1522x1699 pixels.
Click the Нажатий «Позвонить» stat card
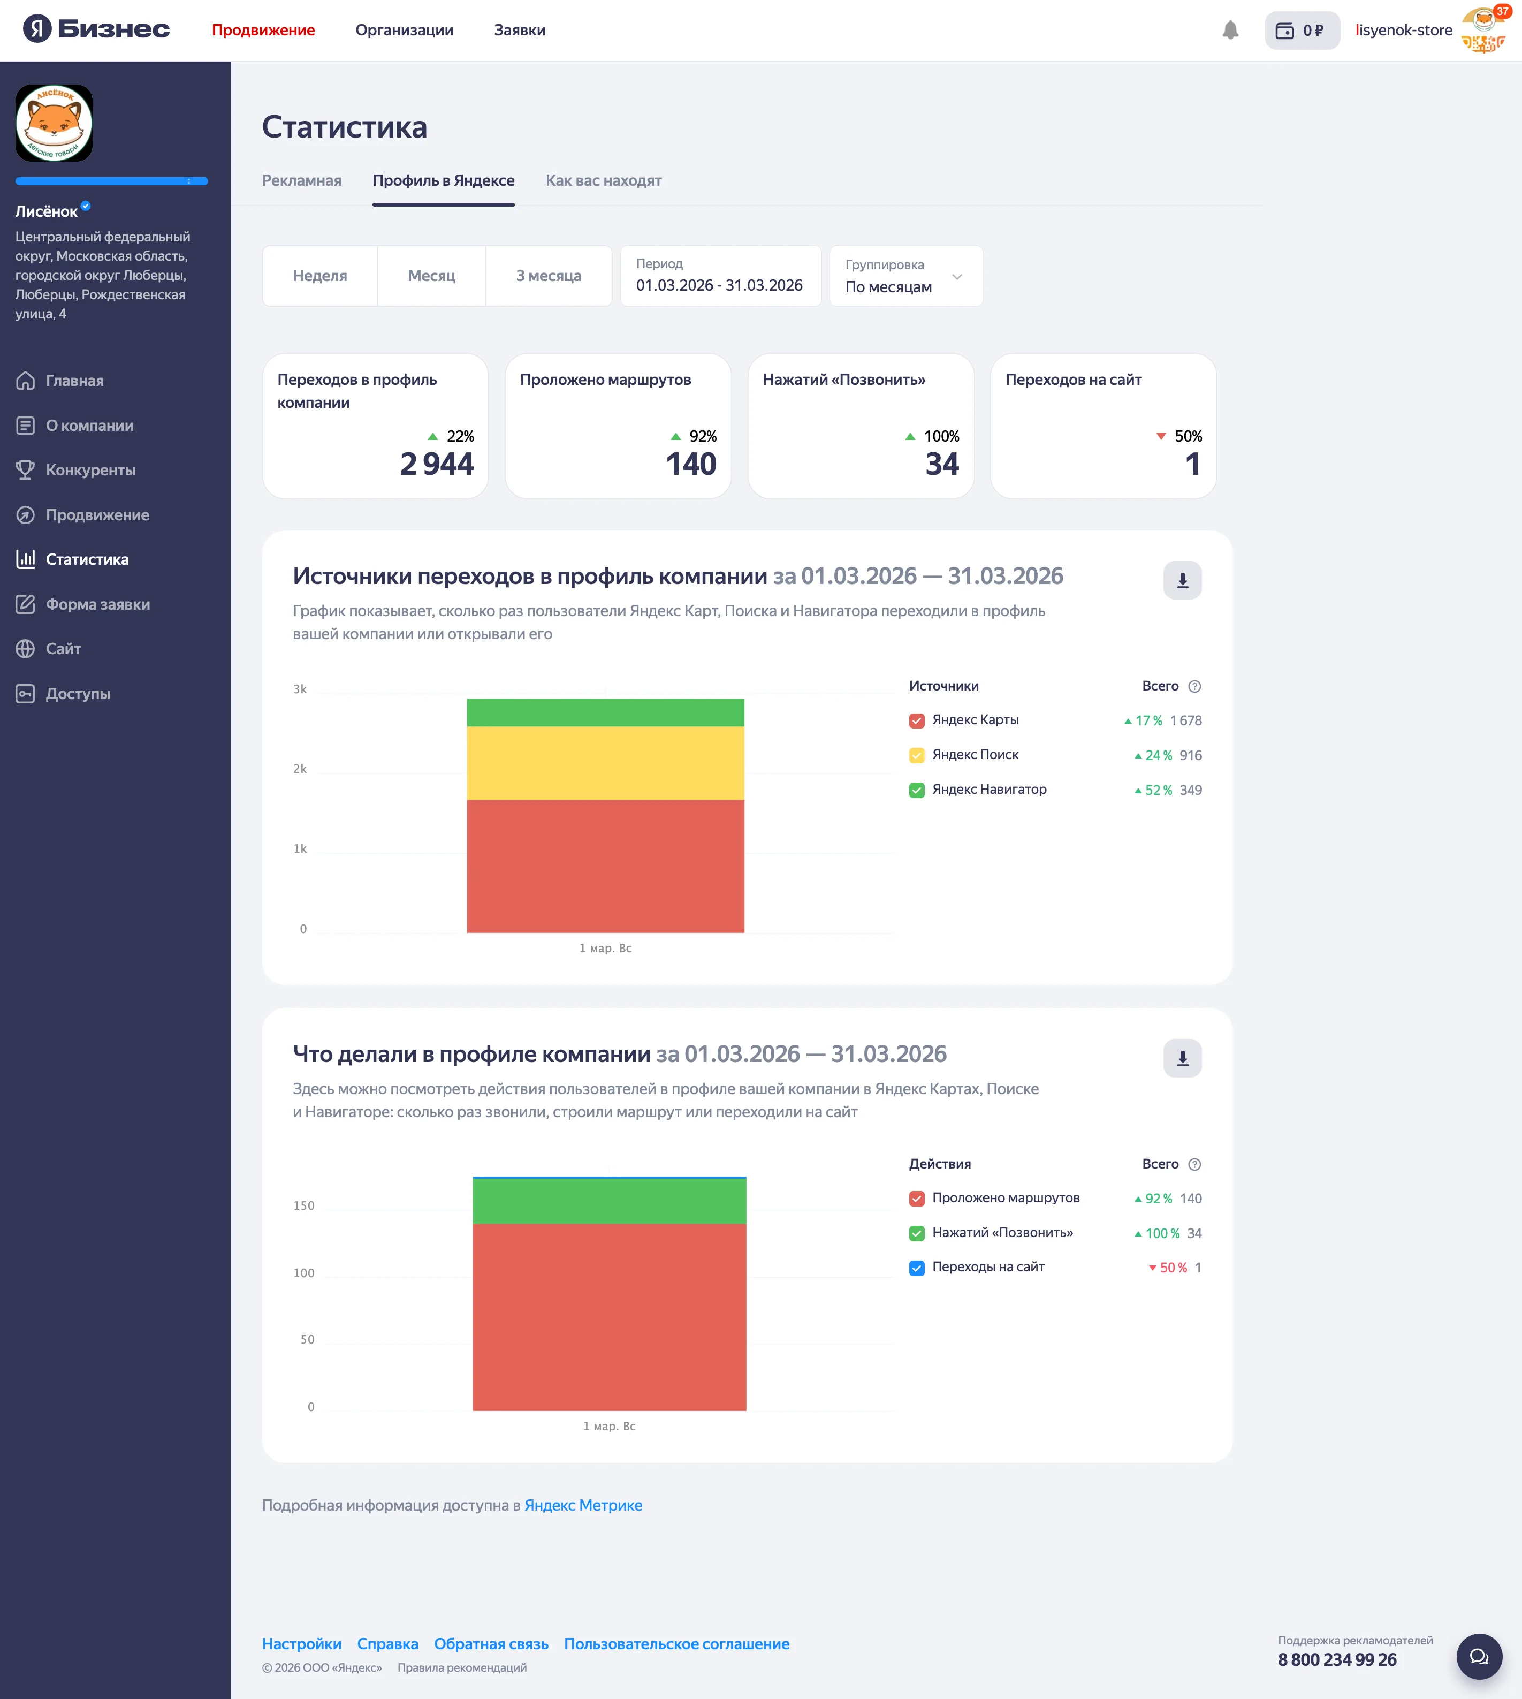(x=861, y=426)
